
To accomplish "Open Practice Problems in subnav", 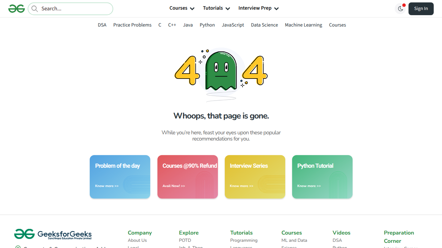I will (132, 25).
